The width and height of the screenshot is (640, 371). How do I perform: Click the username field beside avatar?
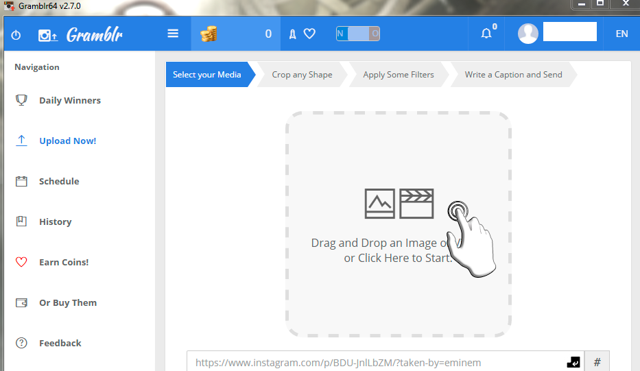[x=570, y=32]
